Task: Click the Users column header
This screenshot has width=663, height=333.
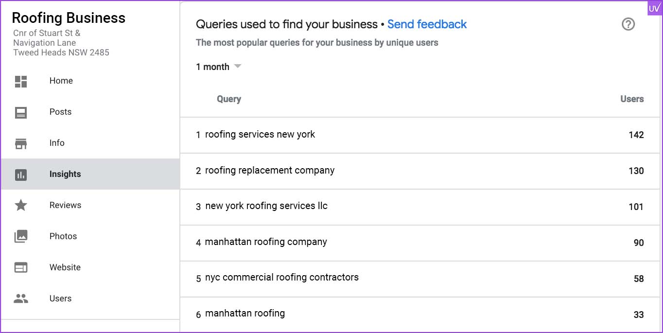Action: 632,99
